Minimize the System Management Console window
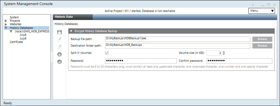280x106 pixels. (262, 5)
